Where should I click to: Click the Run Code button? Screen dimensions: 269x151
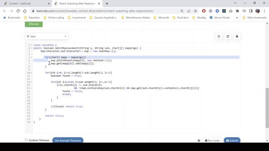click(212, 141)
